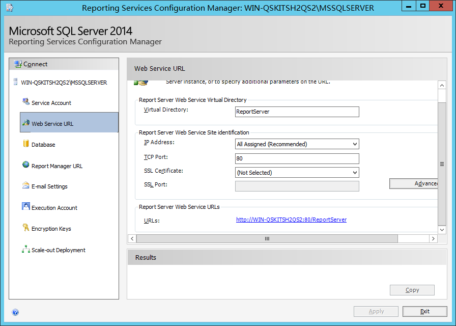
Task: Click into the Virtual Directory field
Action: (x=297, y=112)
